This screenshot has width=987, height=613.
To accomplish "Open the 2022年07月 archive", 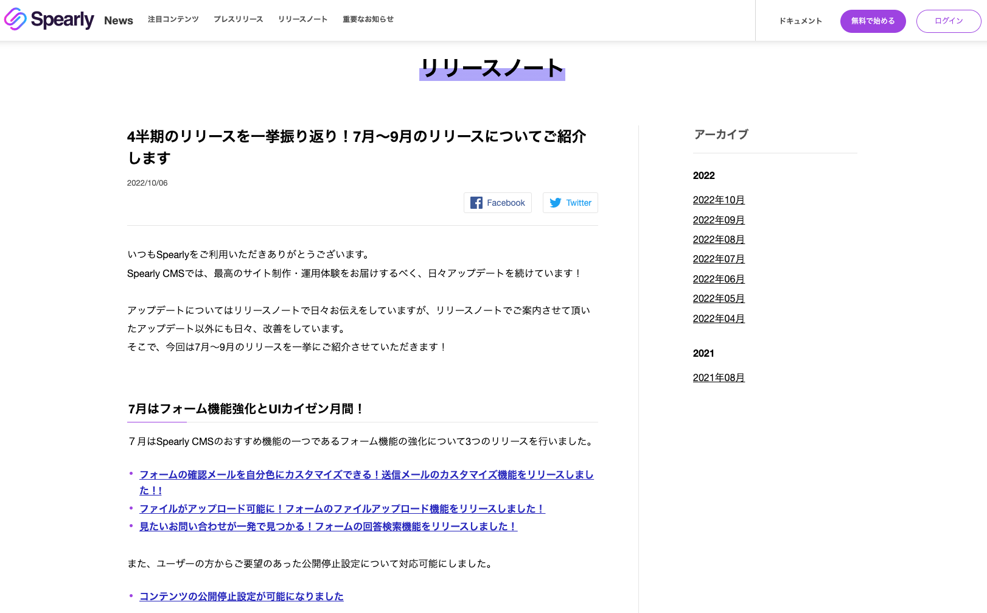I will tap(719, 259).
